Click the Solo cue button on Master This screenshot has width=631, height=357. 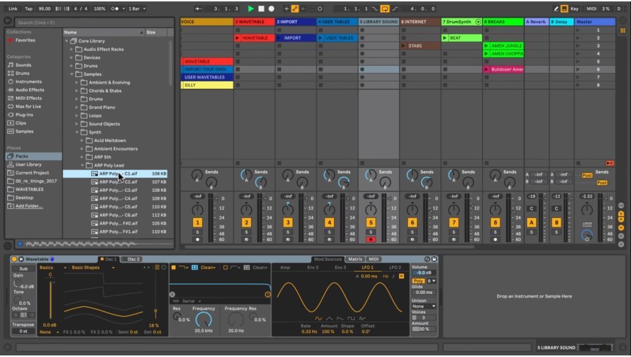[587, 225]
